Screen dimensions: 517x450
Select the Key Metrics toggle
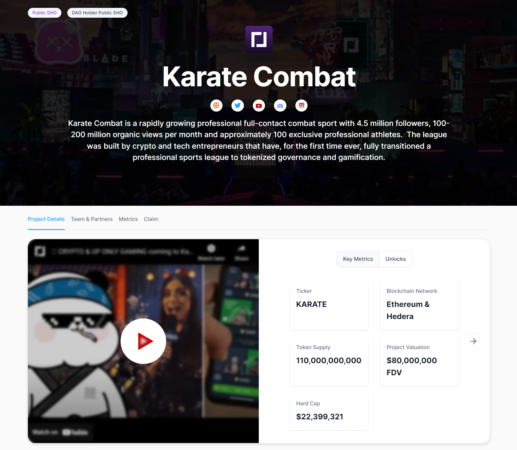pyautogui.click(x=358, y=259)
